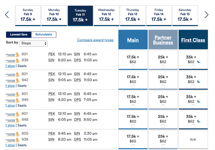
Task: Click the lie-flat seat icon in first-row First Class
Action: coord(199,62)
